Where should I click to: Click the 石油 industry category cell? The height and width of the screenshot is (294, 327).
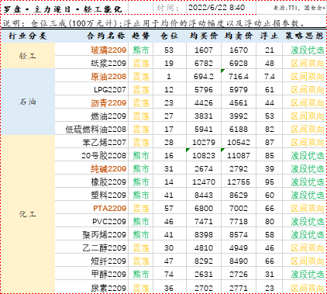pyautogui.click(x=28, y=102)
